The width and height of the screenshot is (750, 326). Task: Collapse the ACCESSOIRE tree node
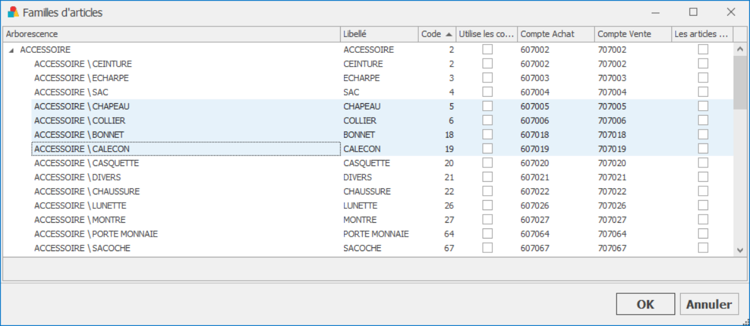pos(11,50)
